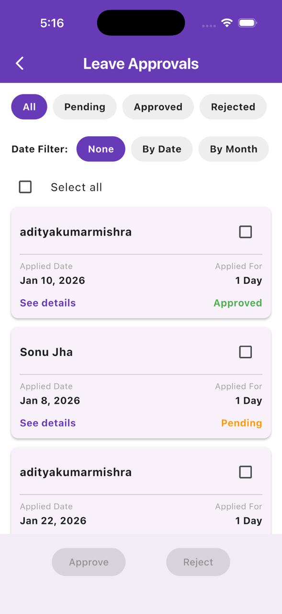The width and height of the screenshot is (282, 614).
Task: Tap the Wi-Fi status icon
Action: tap(226, 22)
